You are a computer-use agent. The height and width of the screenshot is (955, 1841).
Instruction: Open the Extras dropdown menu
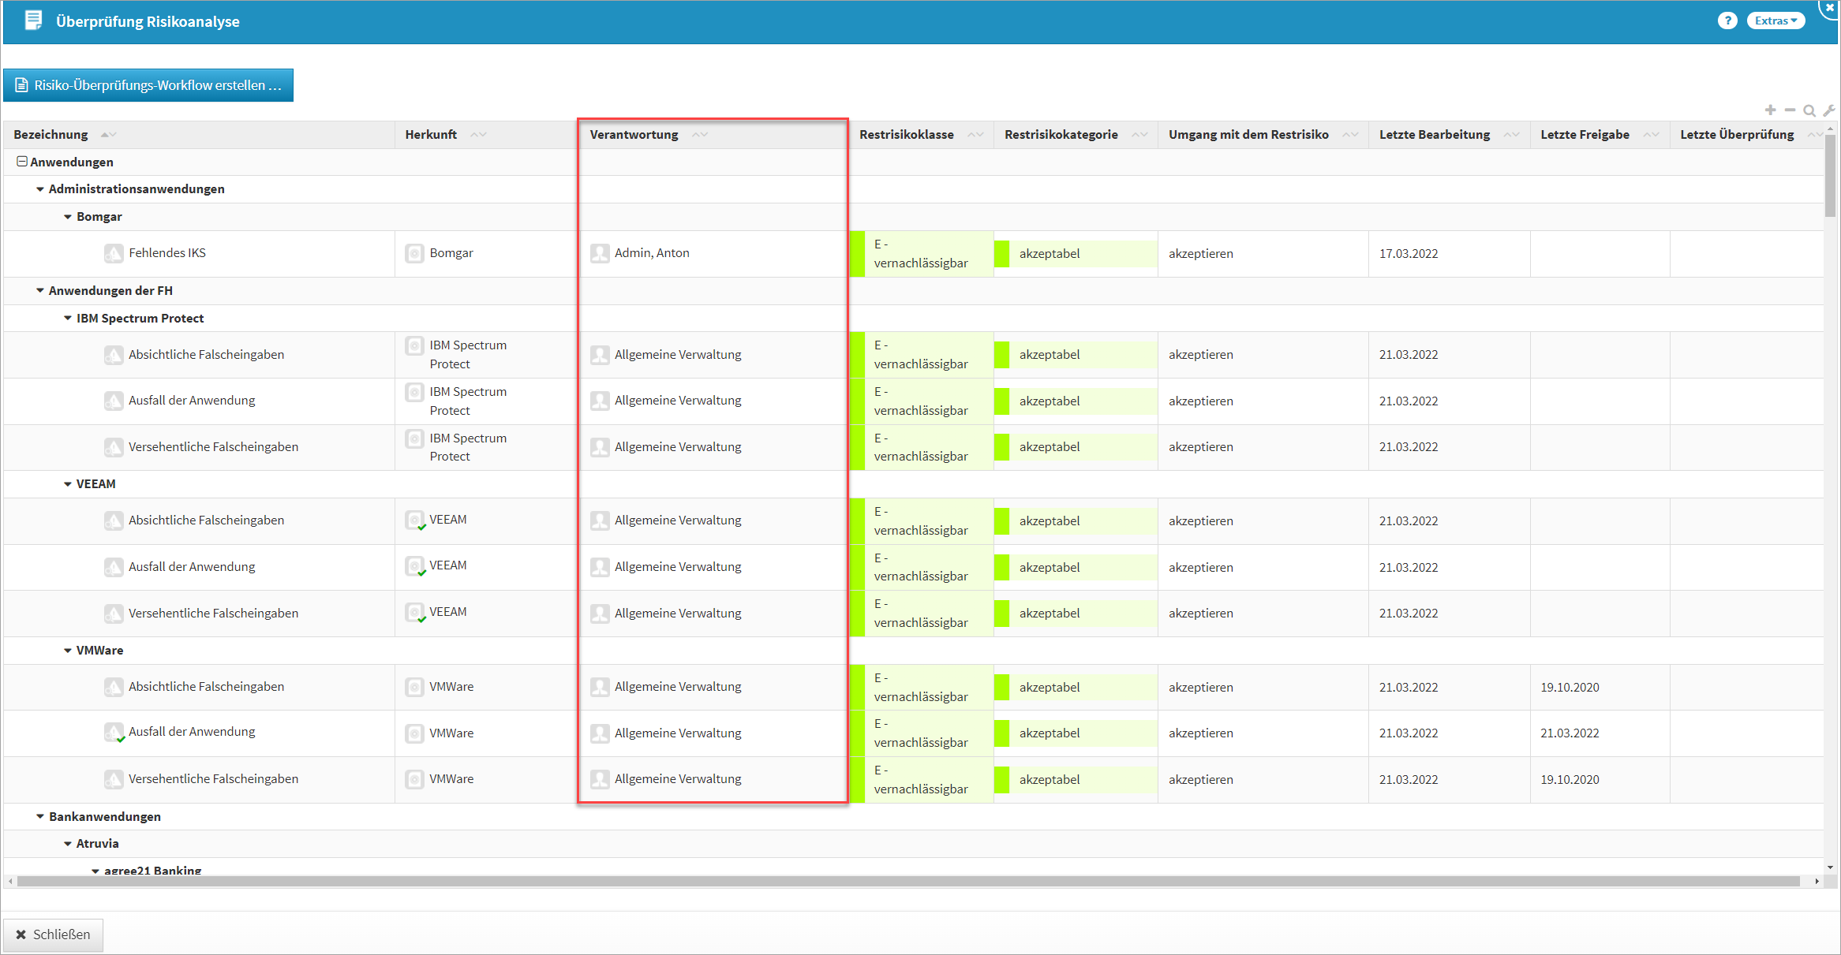point(1776,21)
